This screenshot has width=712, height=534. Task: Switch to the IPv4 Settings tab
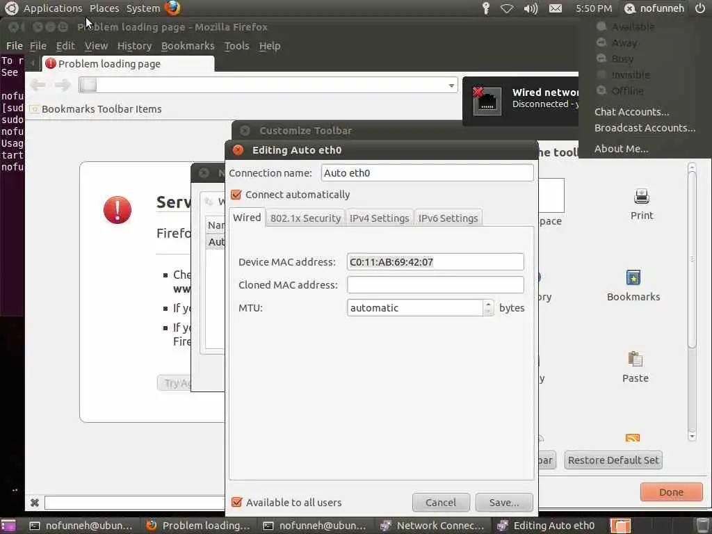[379, 218]
